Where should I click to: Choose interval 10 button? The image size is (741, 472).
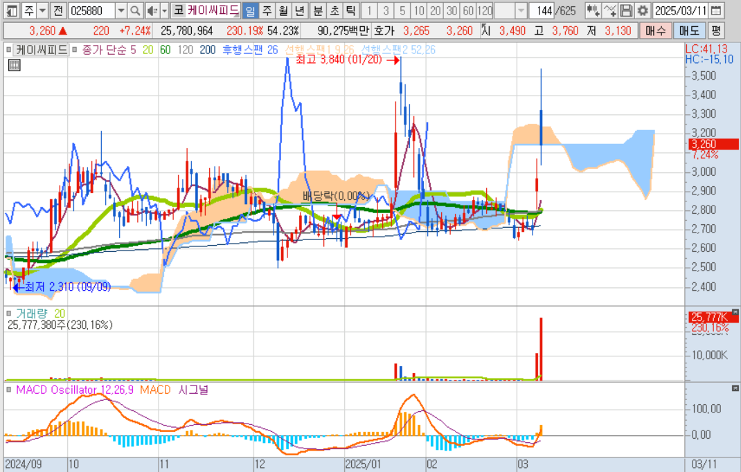pos(419,10)
